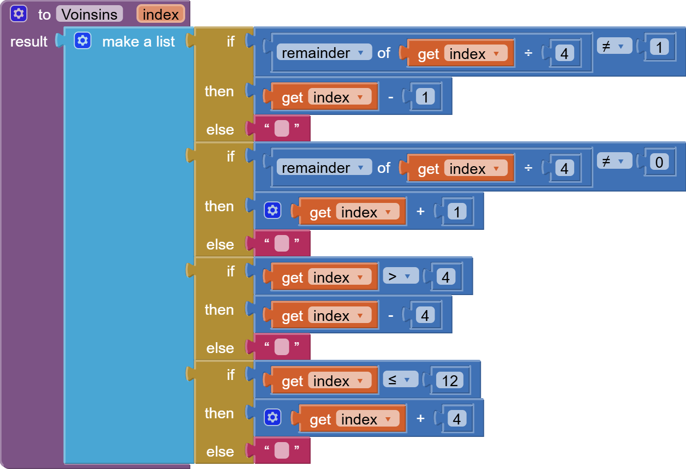The image size is (686, 469).
Task: Open the mutator gear on make a list
Action: 82,41
